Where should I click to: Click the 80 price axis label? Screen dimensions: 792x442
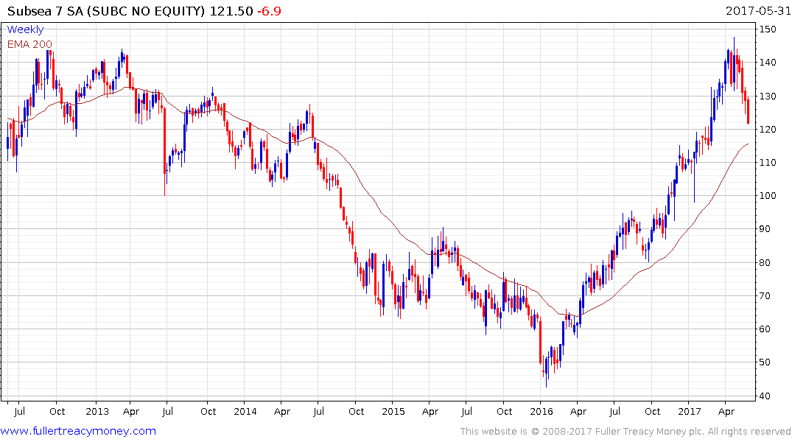click(x=765, y=263)
